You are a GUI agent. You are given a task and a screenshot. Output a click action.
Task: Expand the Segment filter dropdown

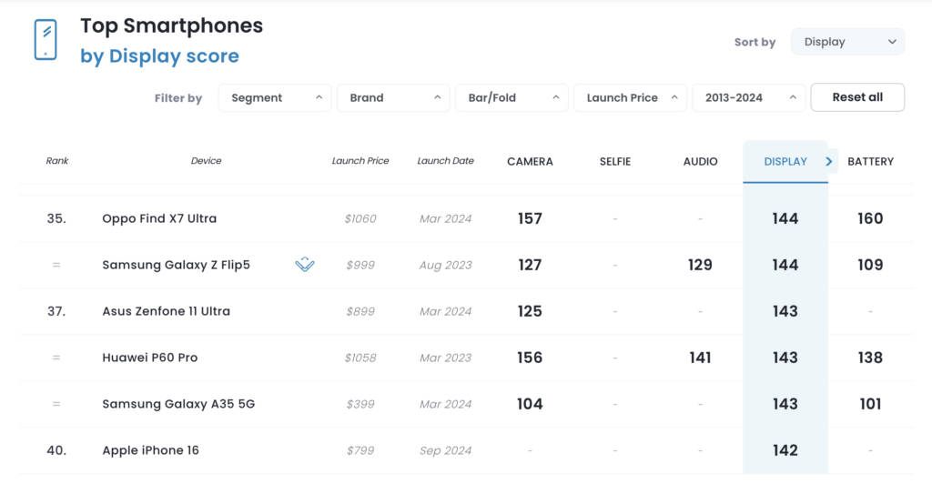click(275, 98)
